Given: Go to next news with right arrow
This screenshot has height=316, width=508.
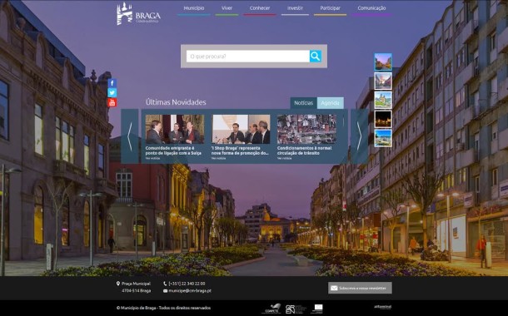Looking at the screenshot, I should point(359,136).
